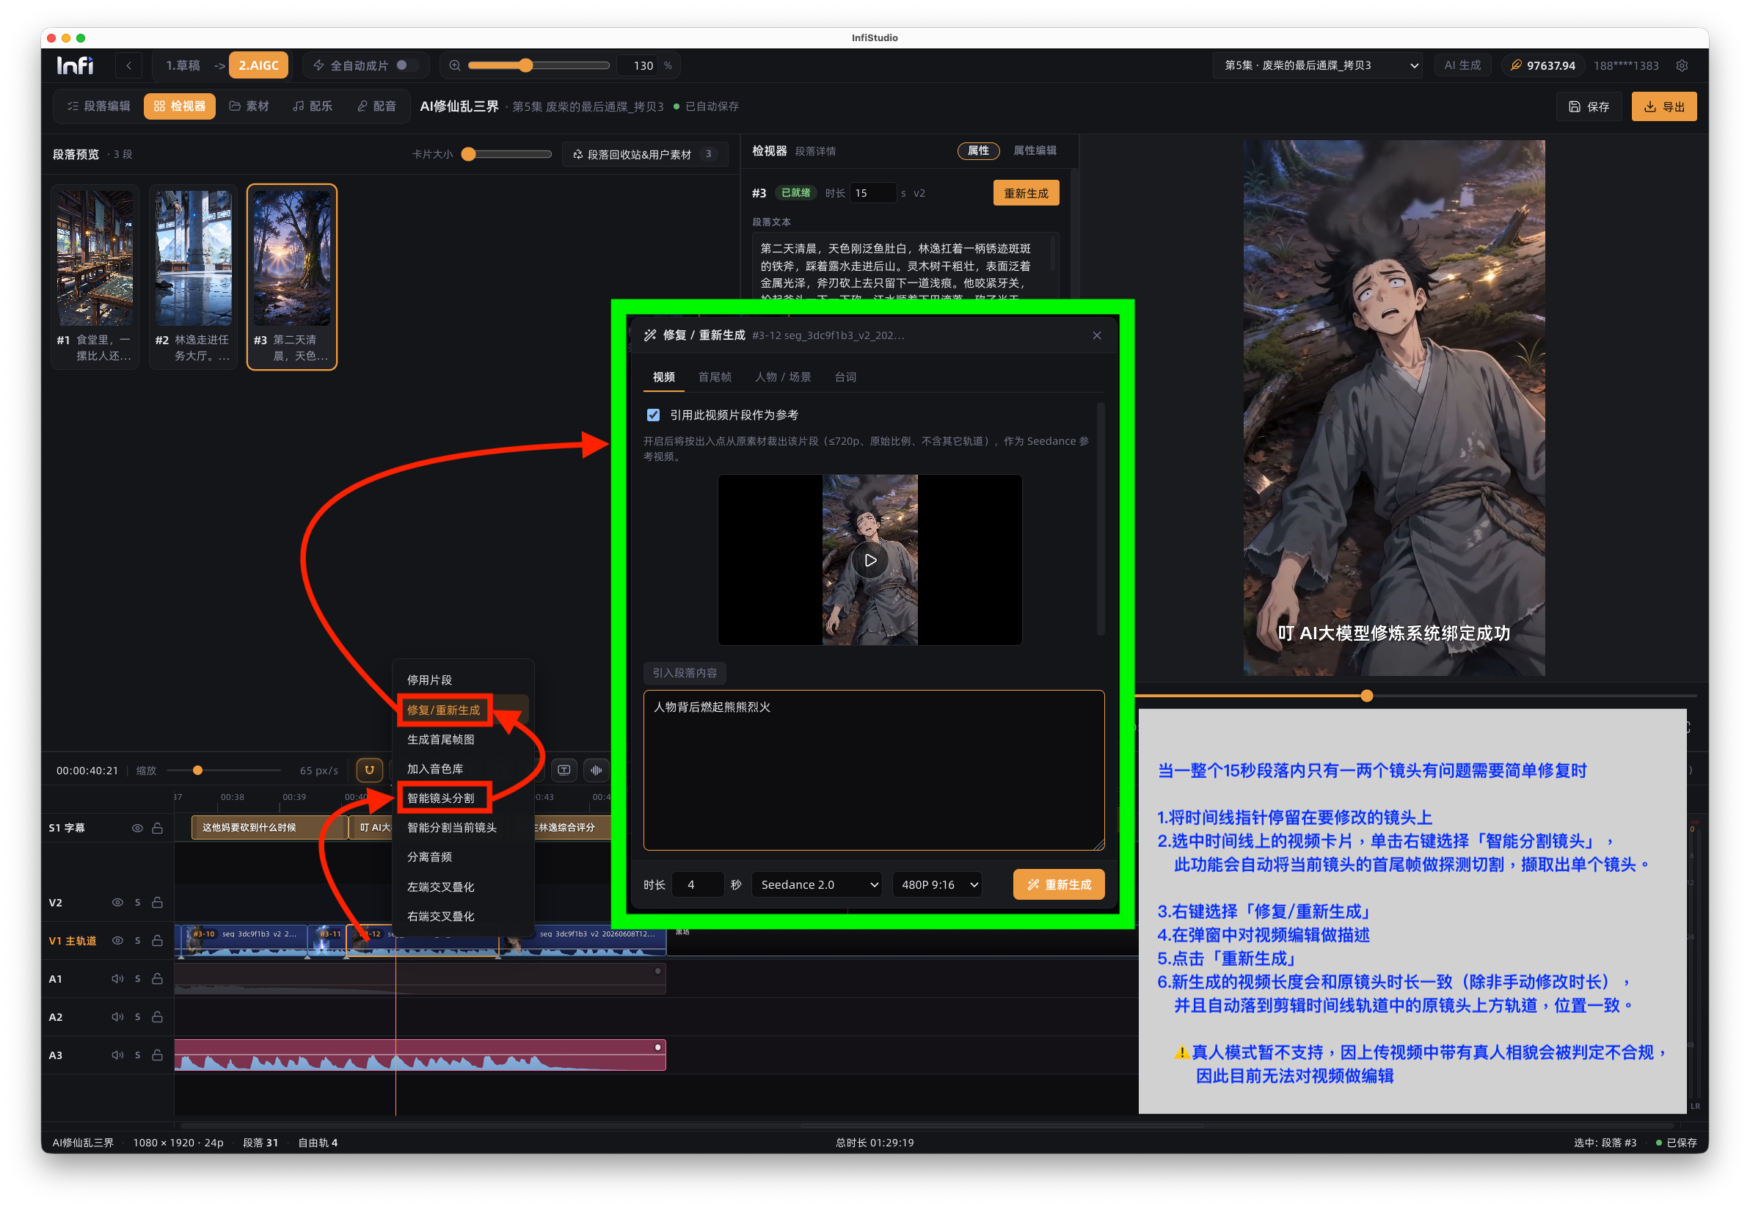Screen dimensions: 1750x1208
Task: Click the credits balance 97637.94 icon
Action: click(x=1516, y=66)
